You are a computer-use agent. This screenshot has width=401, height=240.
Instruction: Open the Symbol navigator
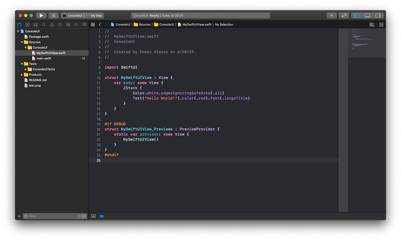(36, 25)
